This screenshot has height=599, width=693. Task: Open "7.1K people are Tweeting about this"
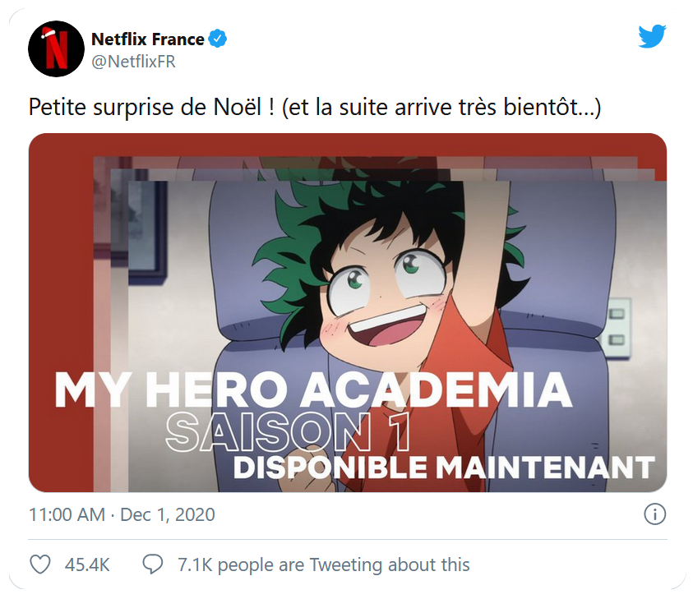click(x=323, y=564)
